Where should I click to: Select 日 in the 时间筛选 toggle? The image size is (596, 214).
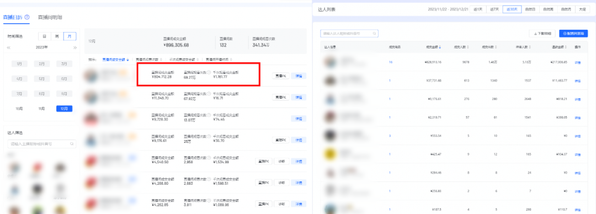pyautogui.click(x=45, y=36)
